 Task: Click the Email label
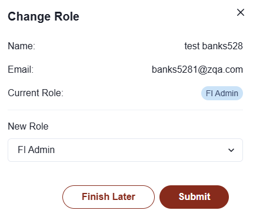click(x=21, y=70)
